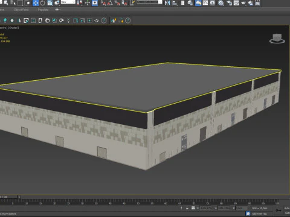The width and height of the screenshot is (290, 217).
Task: Click Render in the Cloud teapot icon
Action: coord(250,3)
